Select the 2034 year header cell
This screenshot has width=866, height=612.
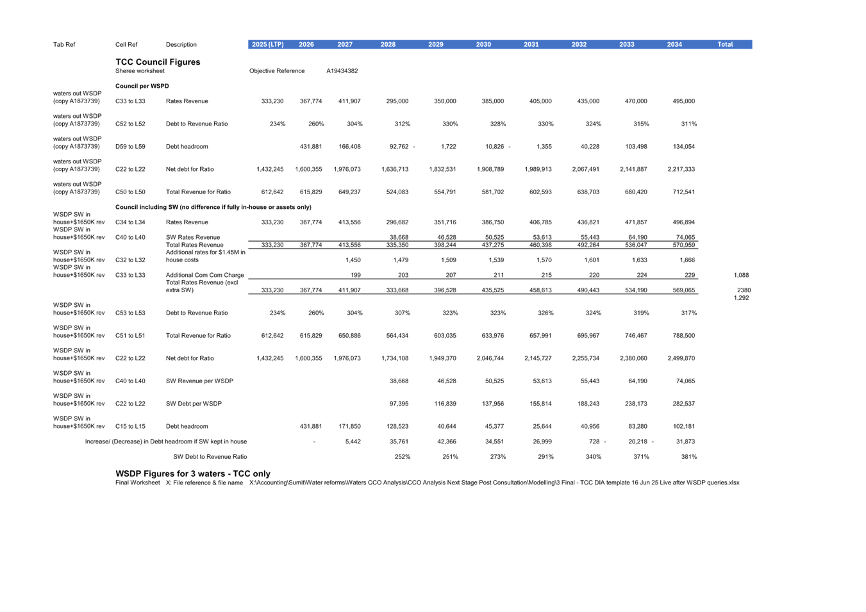coord(674,45)
